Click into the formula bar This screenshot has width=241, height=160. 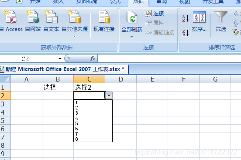point(169,59)
